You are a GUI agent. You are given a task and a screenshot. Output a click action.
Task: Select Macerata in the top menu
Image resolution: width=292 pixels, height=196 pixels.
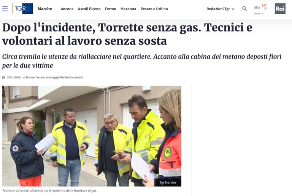(x=128, y=9)
